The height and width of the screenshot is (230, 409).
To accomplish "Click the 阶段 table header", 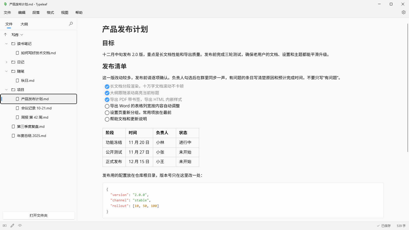I will (114, 133).
